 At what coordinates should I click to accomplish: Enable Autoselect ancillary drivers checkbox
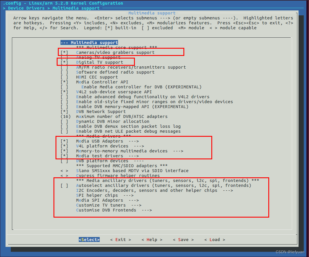point(64,185)
